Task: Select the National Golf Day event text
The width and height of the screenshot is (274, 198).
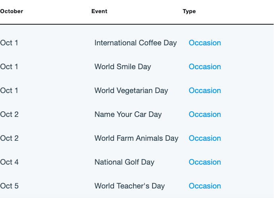Action: click(x=124, y=162)
